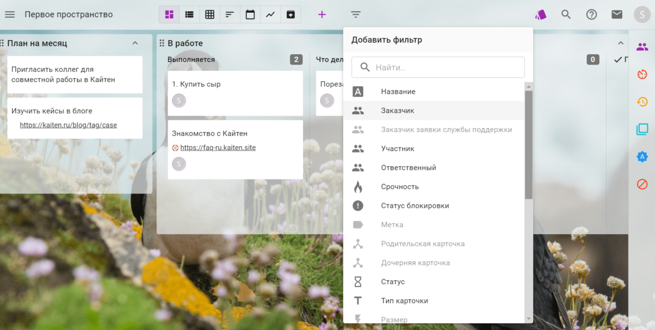Select Дочерняя карточка filter option
Viewport: 655px width, 330px height.
coord(434,263)
